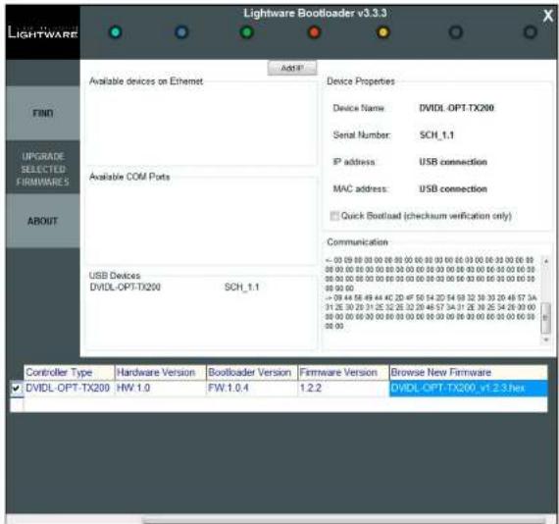559x524 pixels.
Task: Click the Communication log scrollbar down arrow
Action: 545,340
